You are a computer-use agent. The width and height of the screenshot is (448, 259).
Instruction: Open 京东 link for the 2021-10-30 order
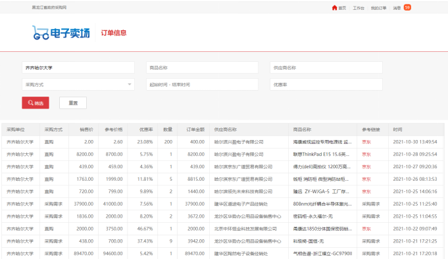366,142
